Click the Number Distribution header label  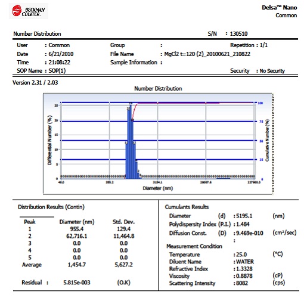(x=37, y=34)
